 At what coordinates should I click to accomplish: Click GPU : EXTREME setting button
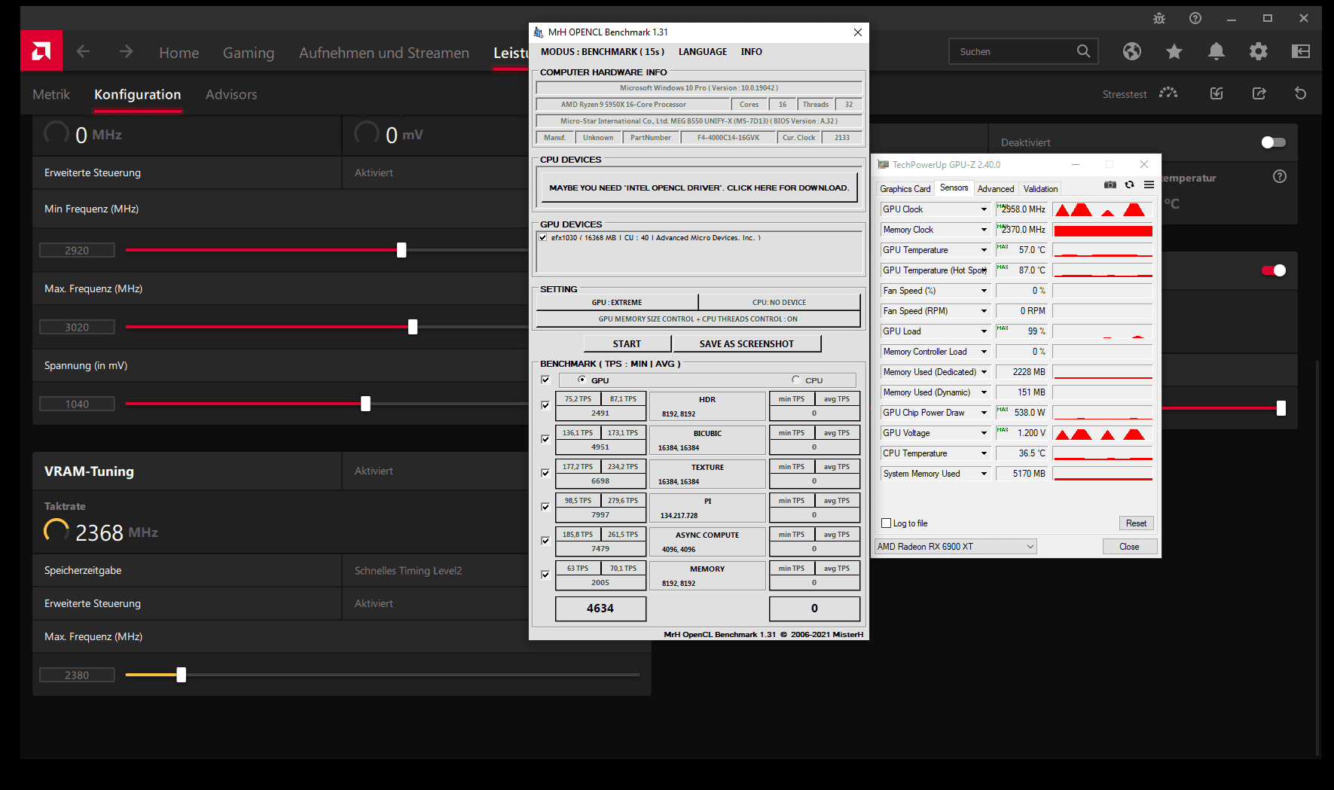click(617, 302)
